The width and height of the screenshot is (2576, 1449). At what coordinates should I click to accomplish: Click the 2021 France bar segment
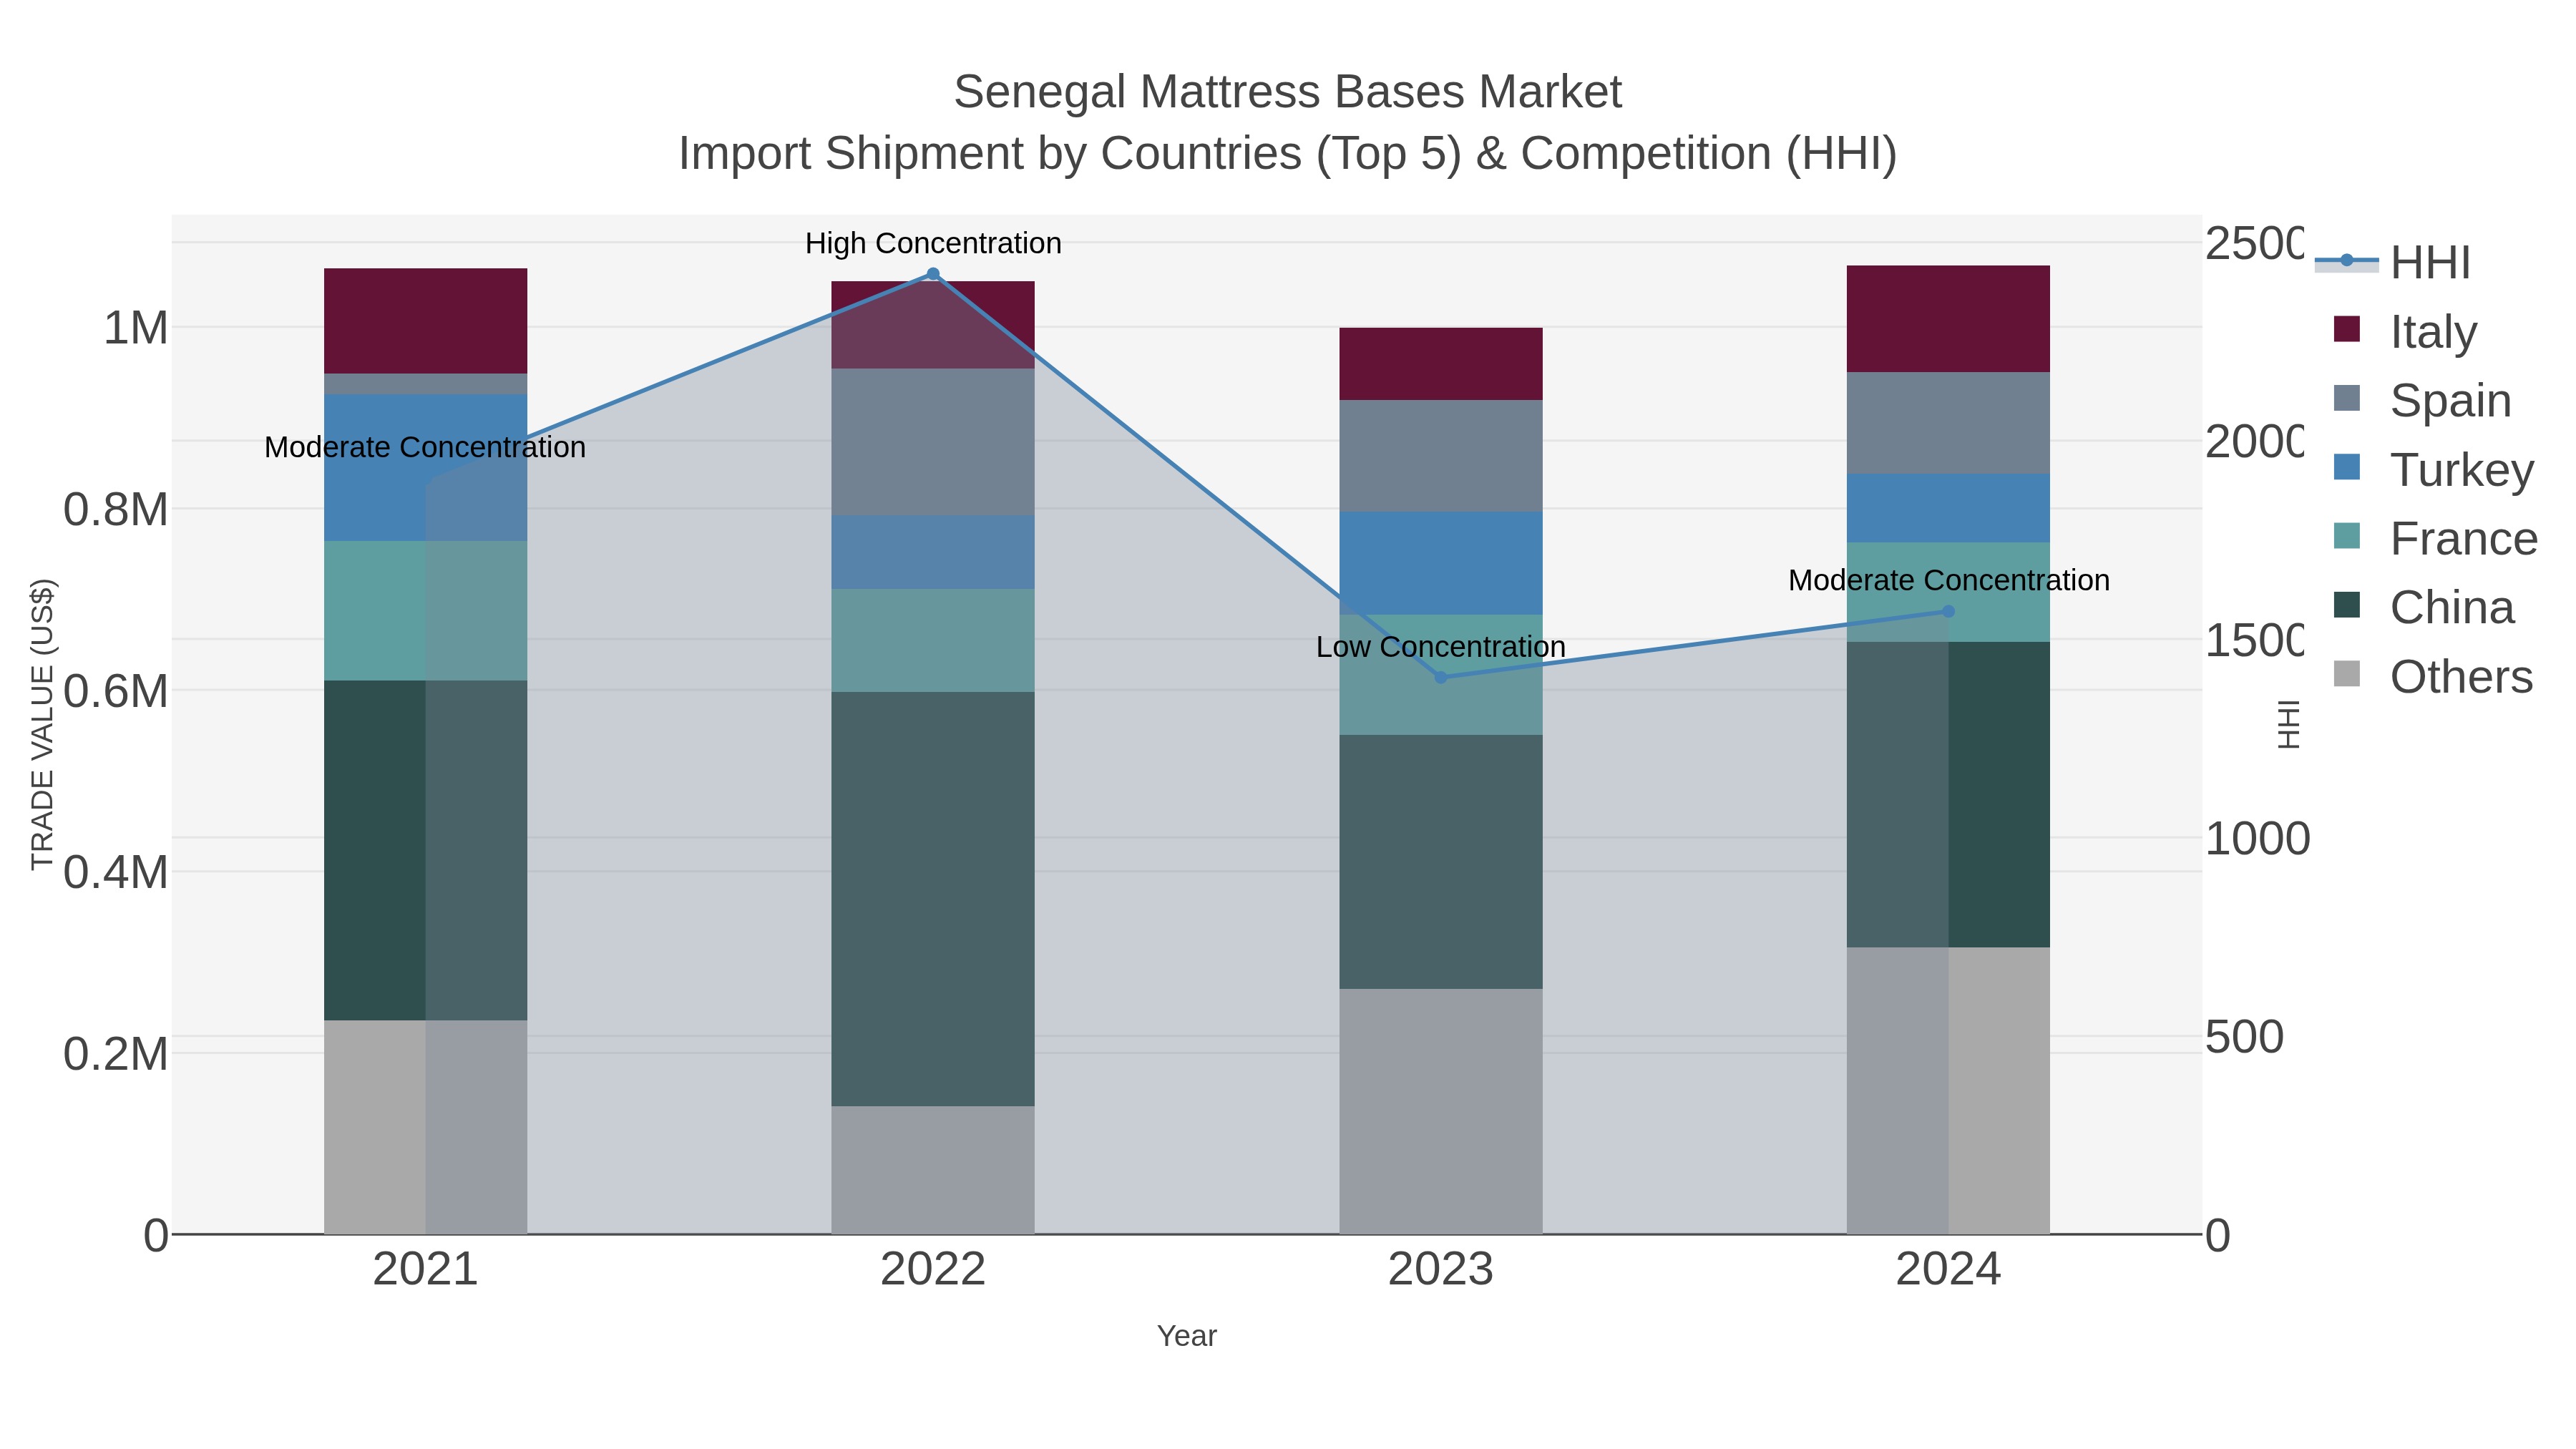pos(426,611)
